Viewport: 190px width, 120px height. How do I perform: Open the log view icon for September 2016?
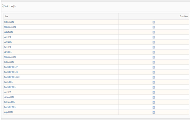[x=154, y=27]
